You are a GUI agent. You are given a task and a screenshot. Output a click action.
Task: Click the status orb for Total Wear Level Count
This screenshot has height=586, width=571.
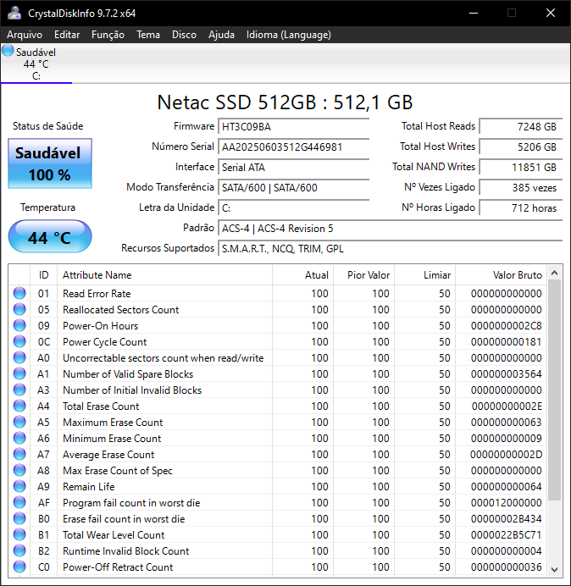(x=19, y=534)
